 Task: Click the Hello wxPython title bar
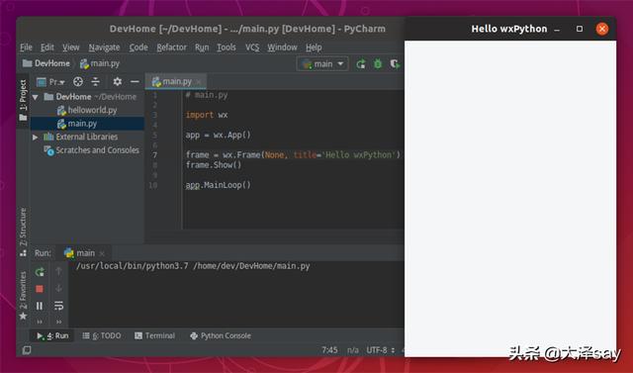(509, 29)
